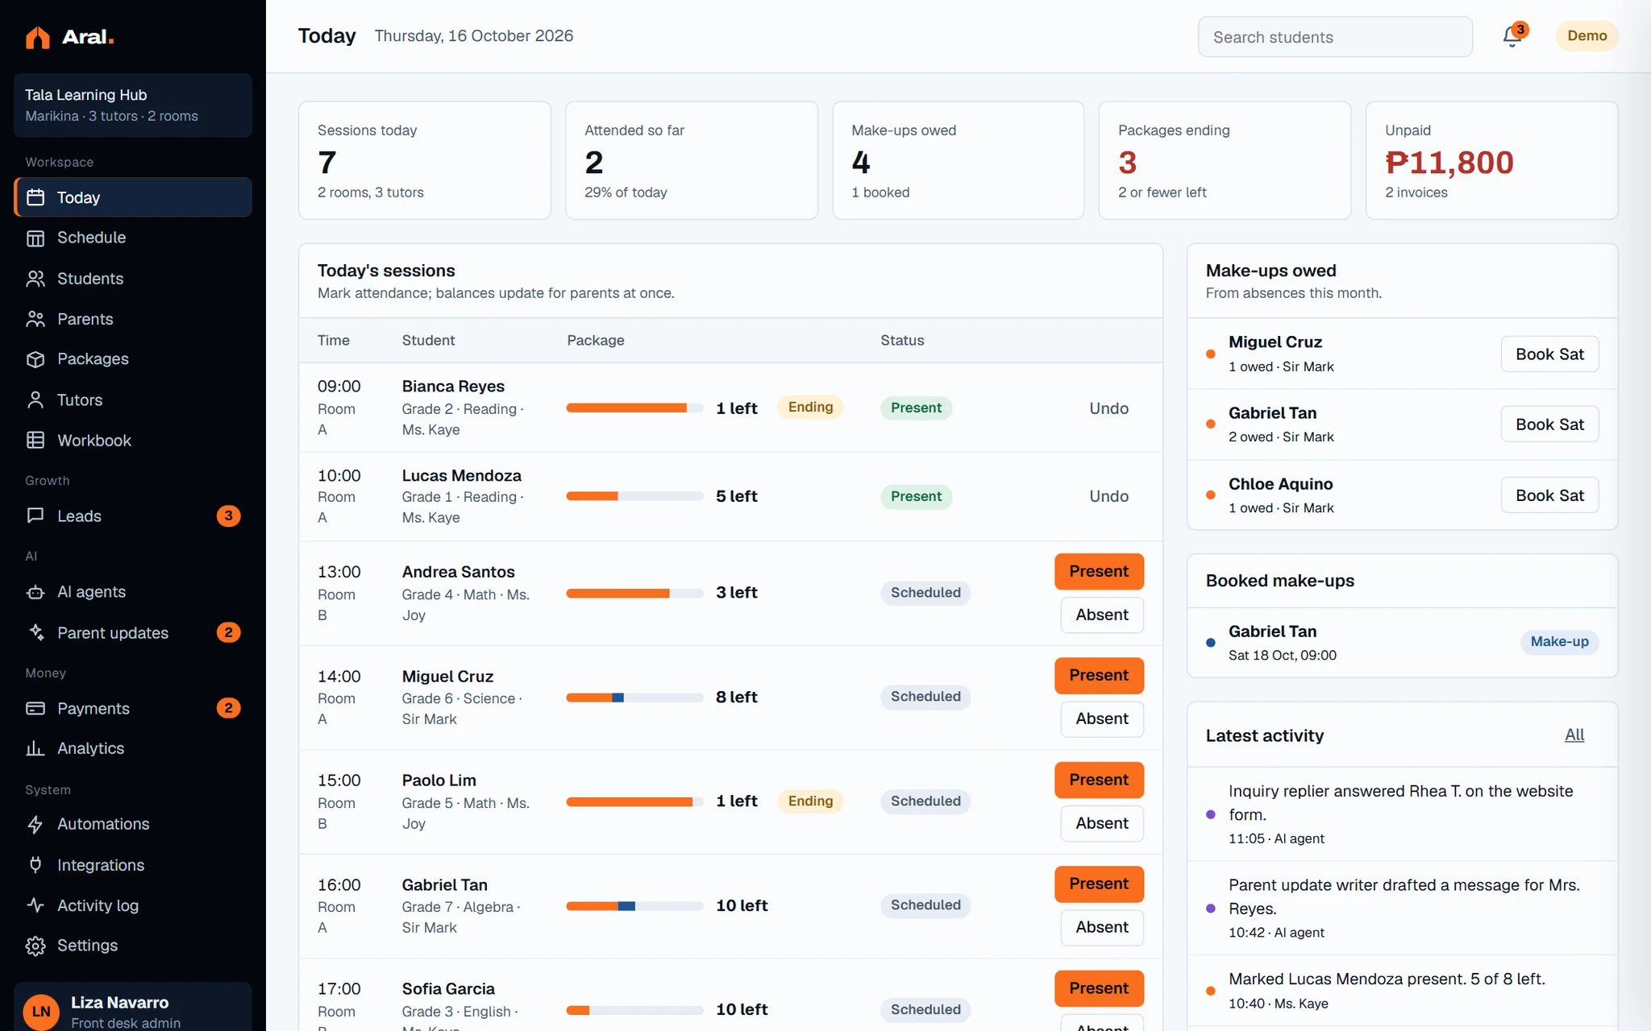Open Liza Navarro profile card
Image resolution: width=1651 pixels, height=1031 pixels.
(x=133, y=1007)
